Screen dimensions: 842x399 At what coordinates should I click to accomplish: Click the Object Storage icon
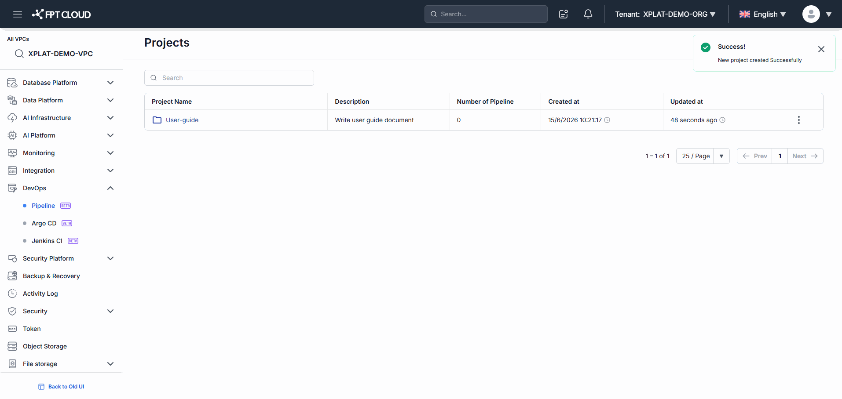pos(12,346)
